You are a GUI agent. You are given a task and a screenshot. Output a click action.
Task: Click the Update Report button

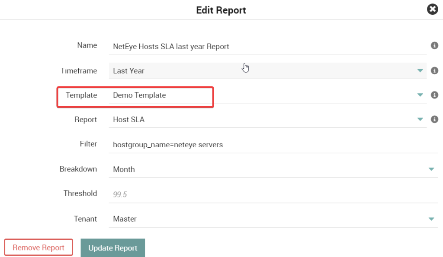tap(113, 247)
